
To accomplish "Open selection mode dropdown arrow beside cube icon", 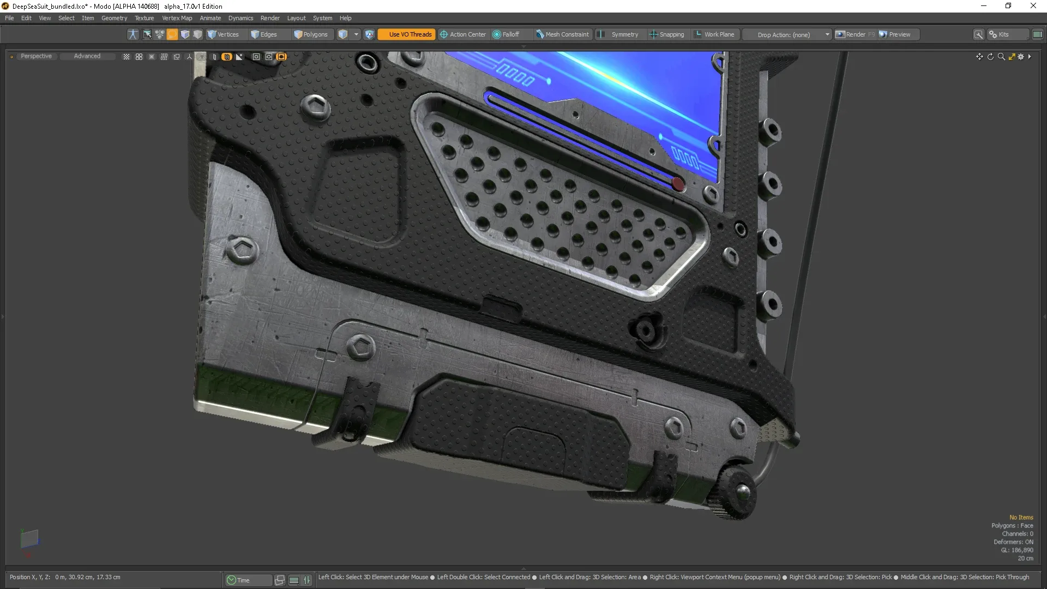I will (356, 34).
